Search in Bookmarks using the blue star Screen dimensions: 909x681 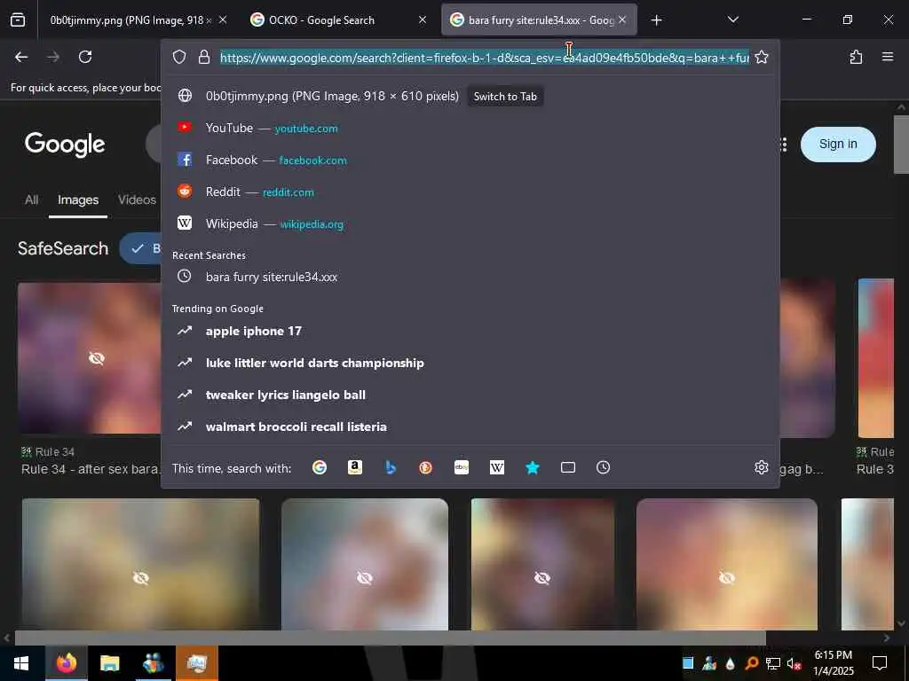(533, 467)
